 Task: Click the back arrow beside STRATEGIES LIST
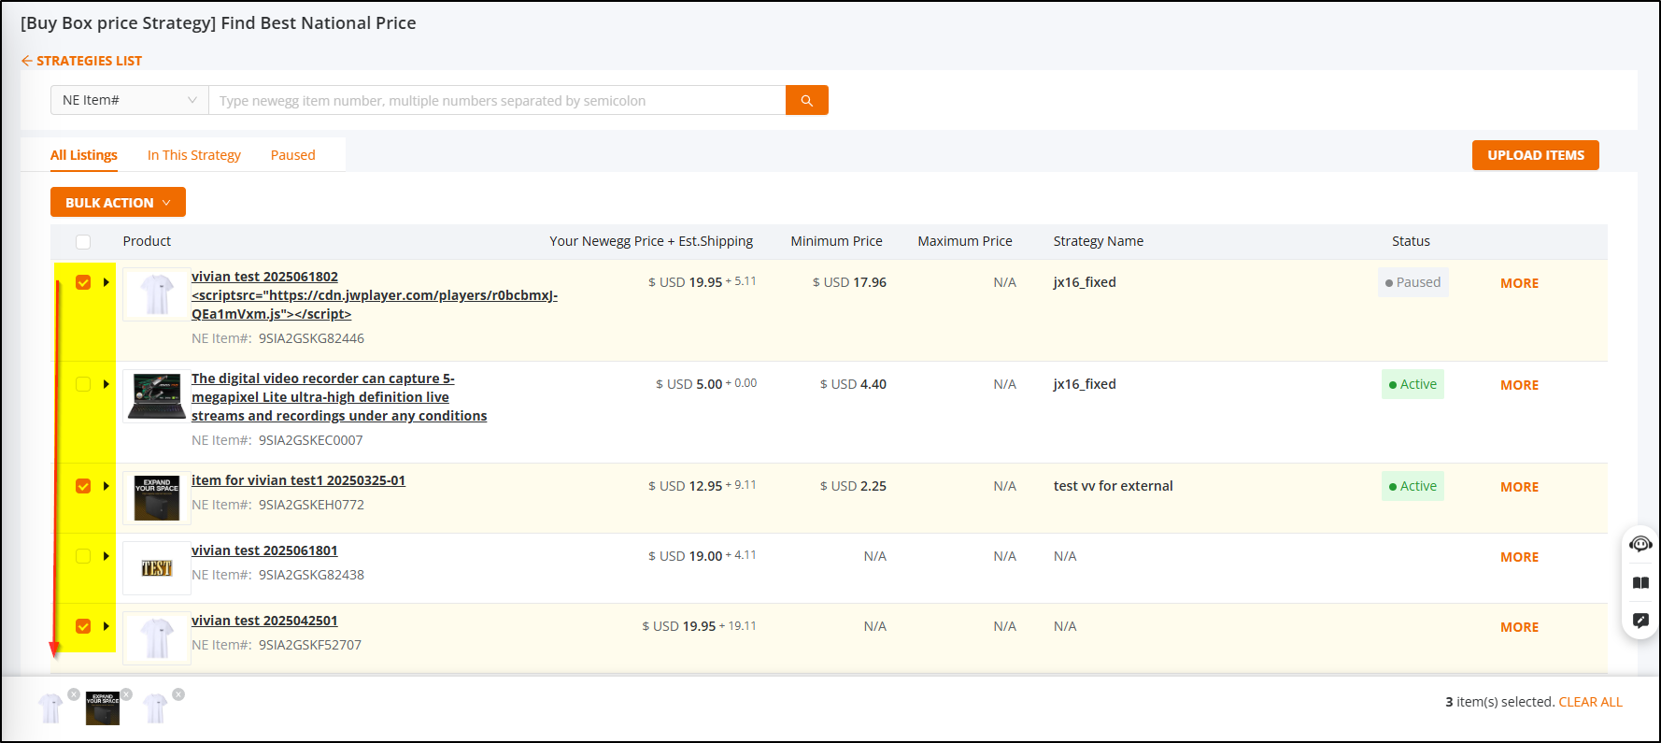coord(27,61)
